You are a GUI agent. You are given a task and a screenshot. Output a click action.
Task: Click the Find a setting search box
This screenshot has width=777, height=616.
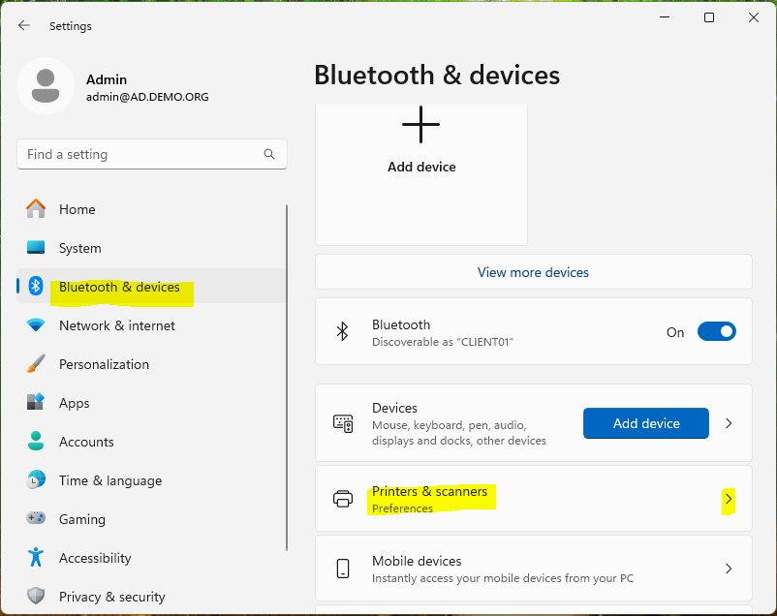click(152, 154)
